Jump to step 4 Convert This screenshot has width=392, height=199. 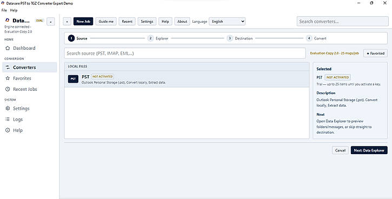316,38
